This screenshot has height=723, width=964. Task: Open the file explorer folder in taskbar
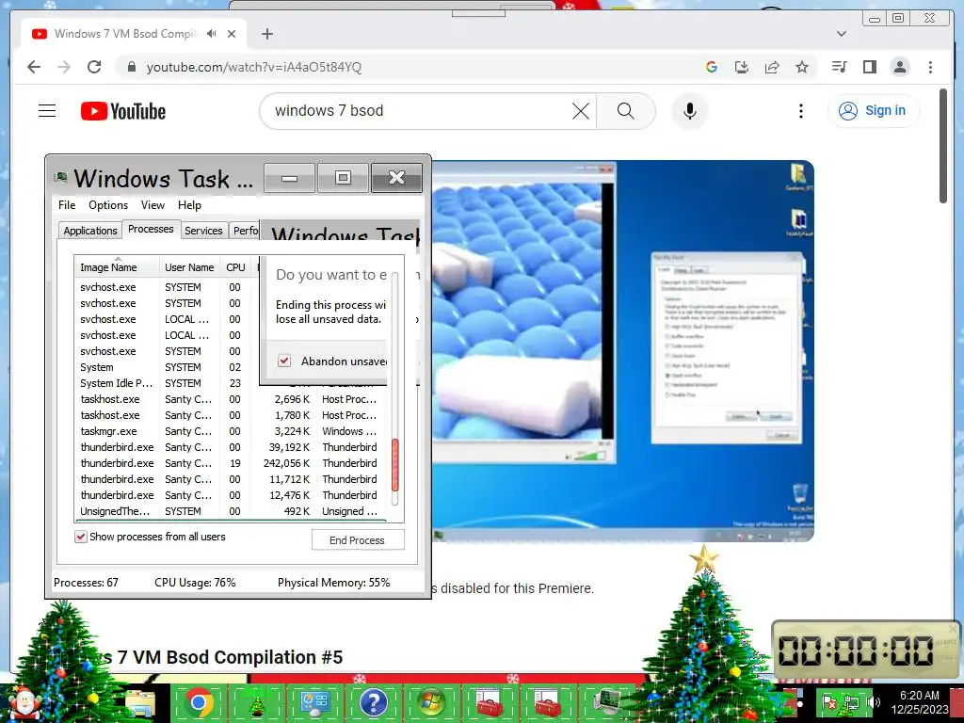click(x=141, y=703)
